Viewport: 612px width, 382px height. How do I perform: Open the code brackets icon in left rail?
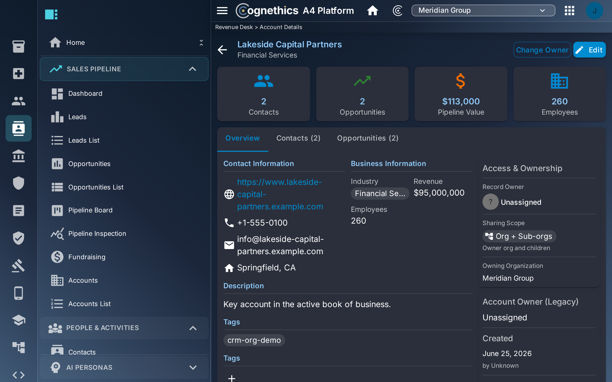tap(18, 375)
